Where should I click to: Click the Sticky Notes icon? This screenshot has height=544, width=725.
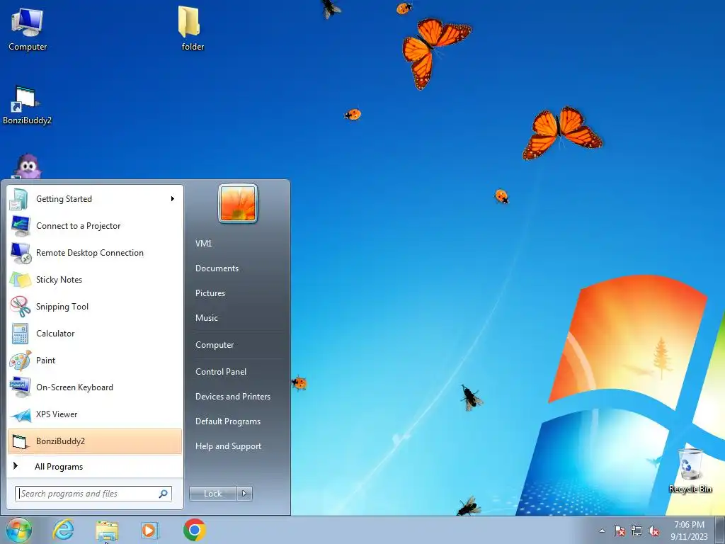pos(20,280)
